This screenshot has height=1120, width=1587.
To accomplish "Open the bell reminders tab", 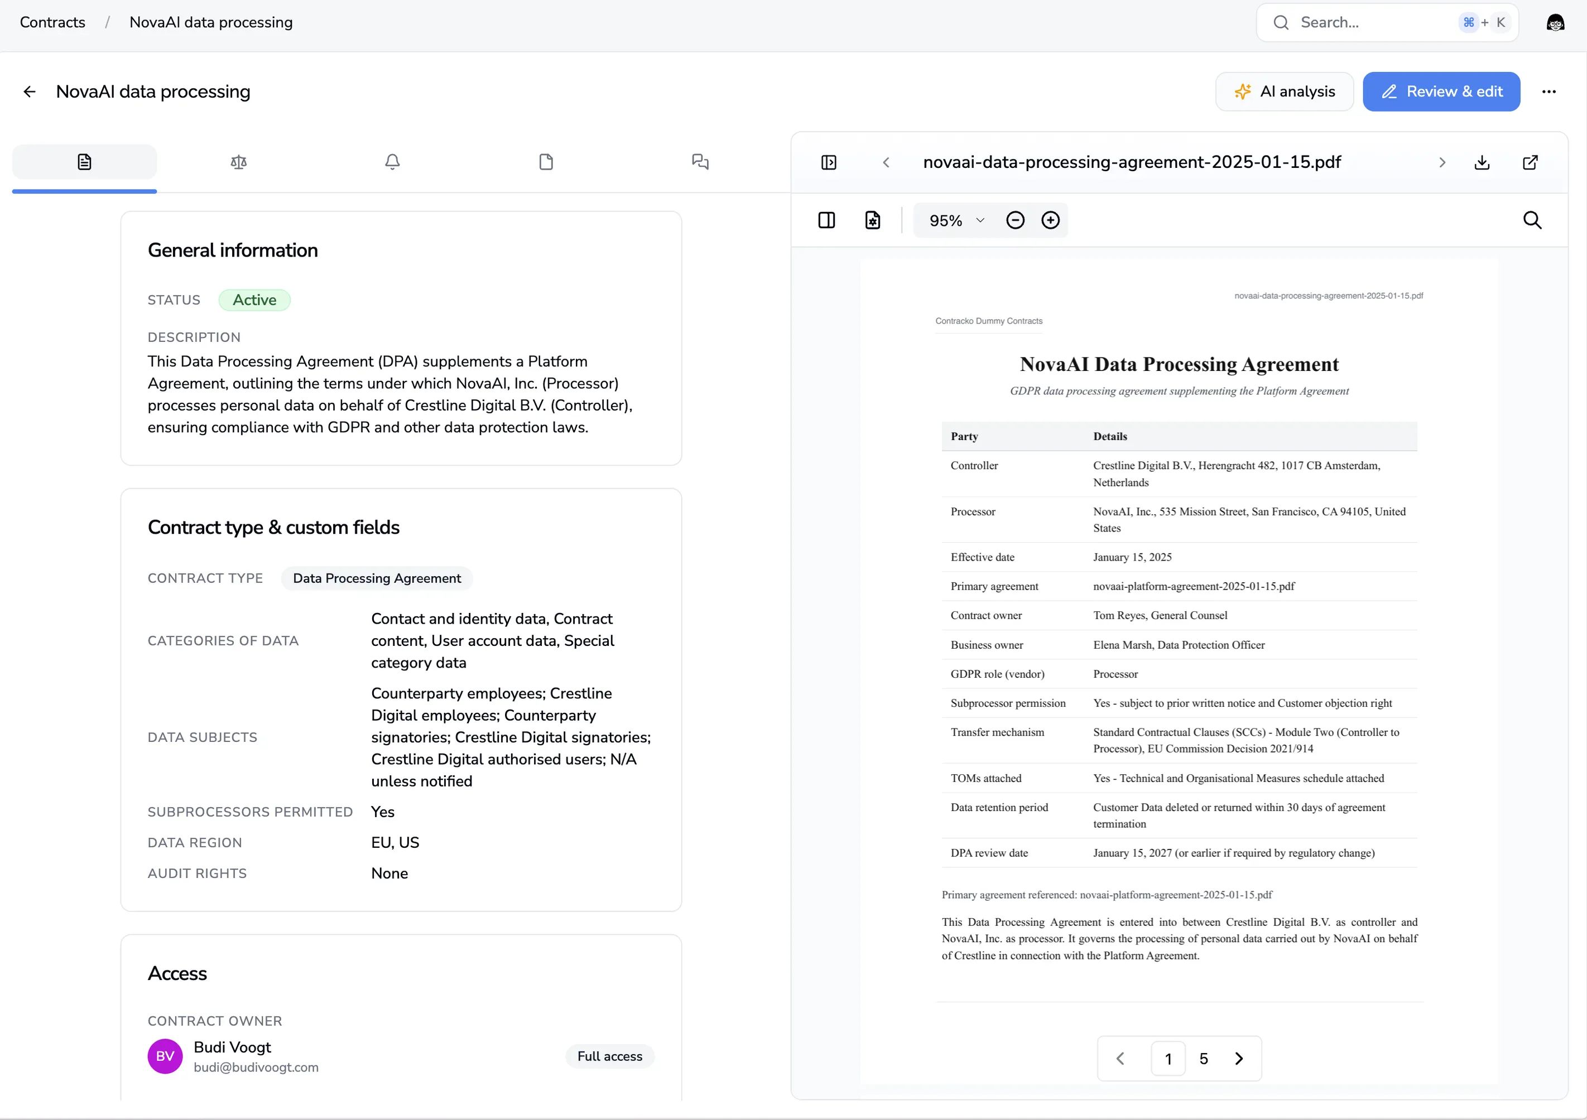I will pos(393,162).
